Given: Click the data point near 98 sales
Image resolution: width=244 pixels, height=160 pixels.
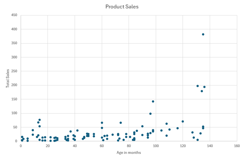Looking at the screenshot, I should click(x=150, y=114).
